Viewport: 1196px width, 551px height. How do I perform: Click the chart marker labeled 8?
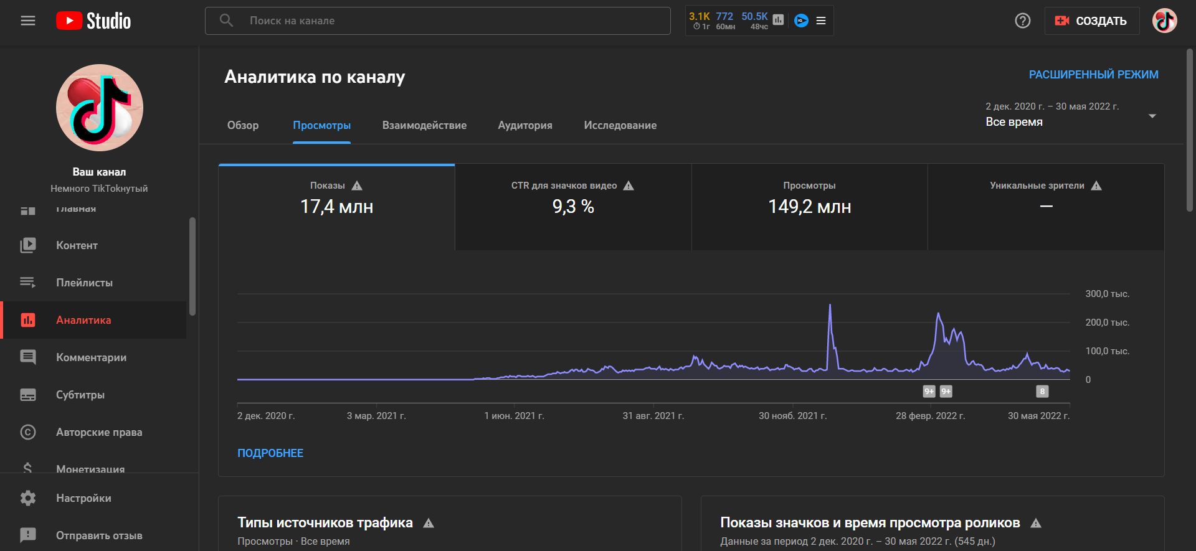point(1042,392)
